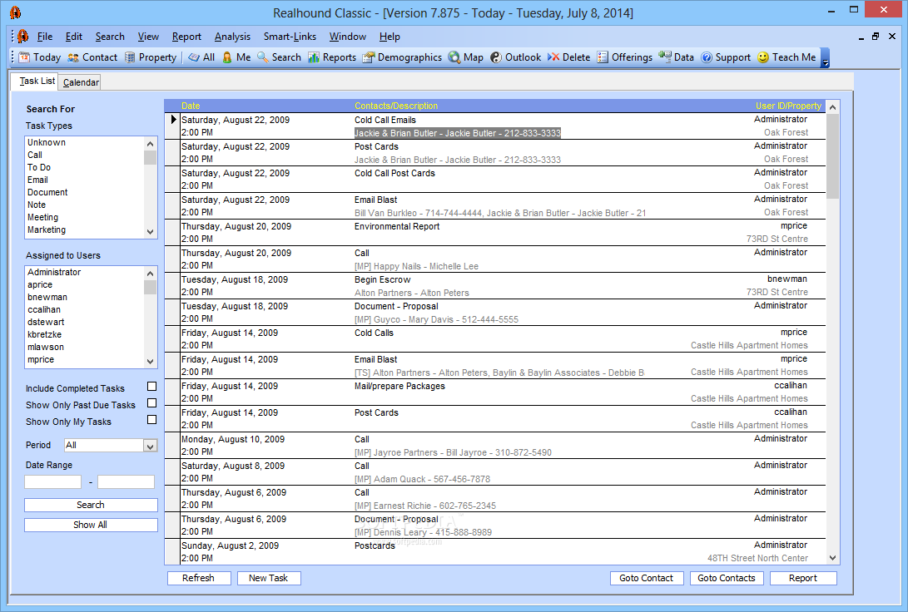Click the Delete X icon
908x612 pixels.
pyautogui.click(x=568, y=57)
